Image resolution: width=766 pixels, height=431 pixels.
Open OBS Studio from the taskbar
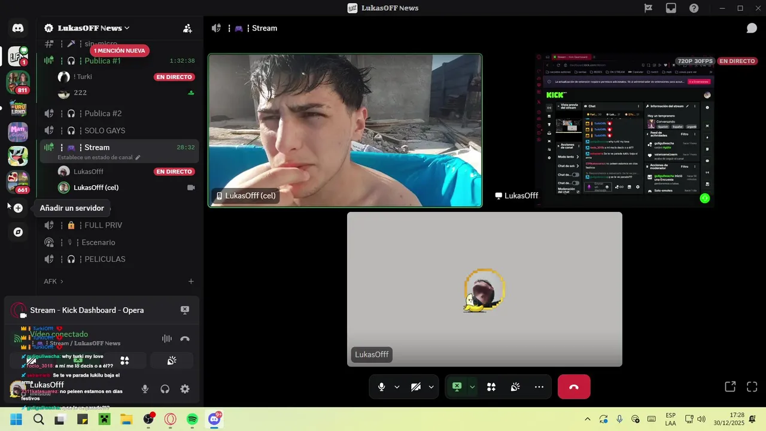(x=148, y=419)
